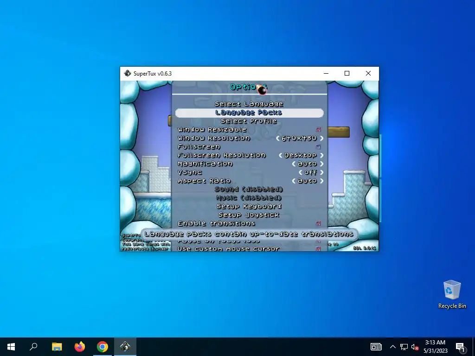Click right arrow of Window Resolution
475x356 pixels.
point(321,138)
